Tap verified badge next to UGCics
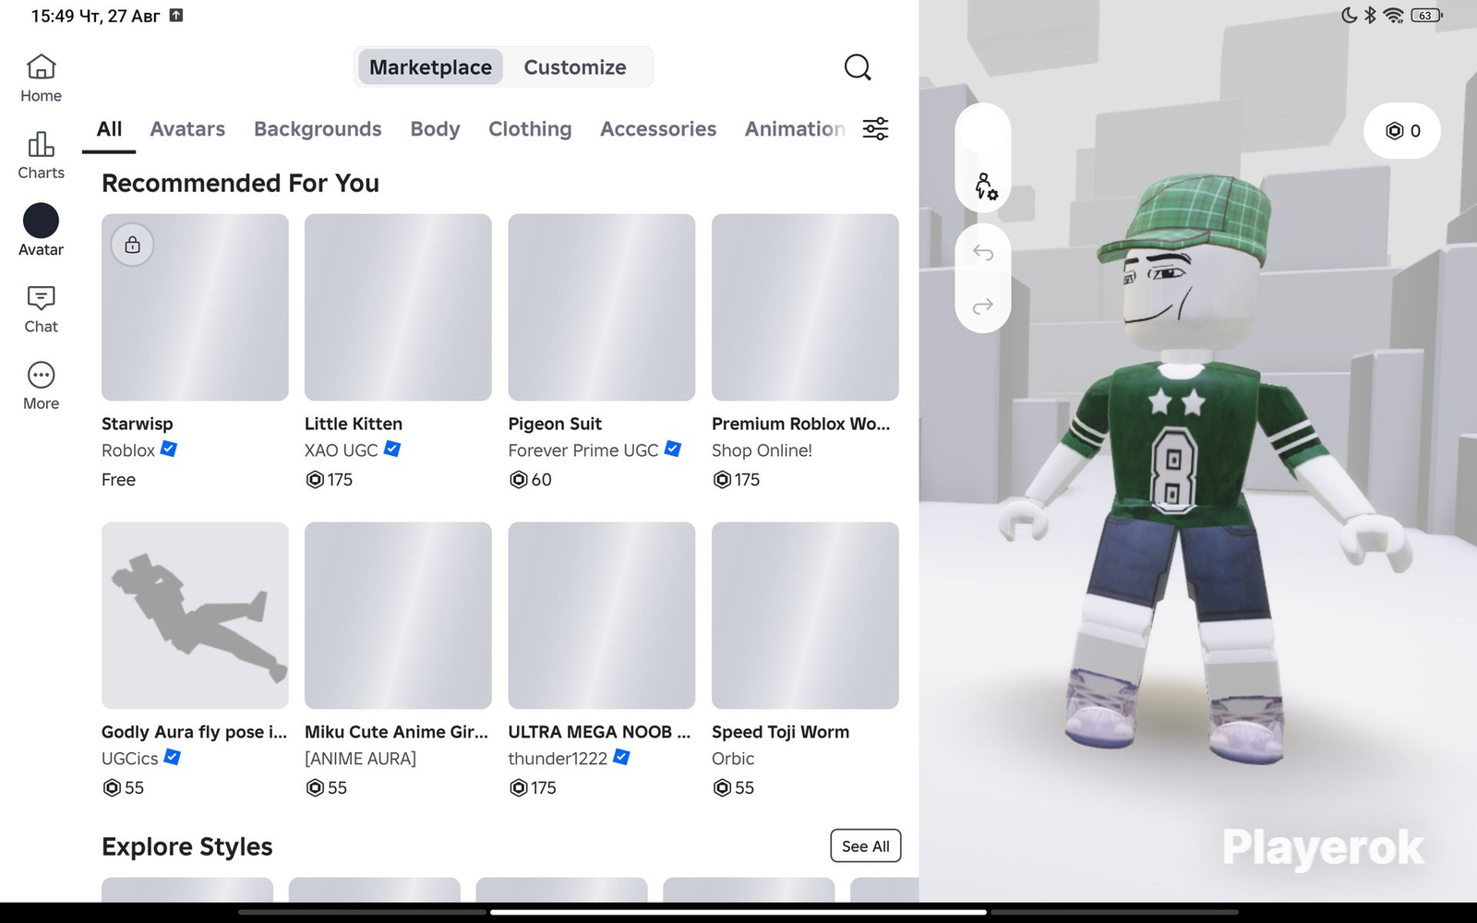This screenshot has width=1477, height=923. click(172, 758)
